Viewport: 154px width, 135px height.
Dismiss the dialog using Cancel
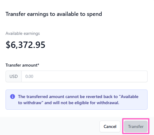pyautogui.click(x=110, y=126)
